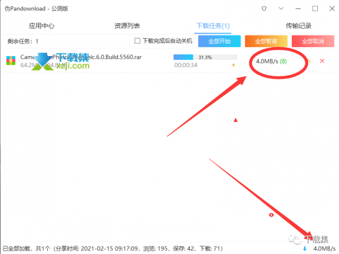Open the 传输记录 tab
Screen dimensions: 339x254
[x=299, y=26]
